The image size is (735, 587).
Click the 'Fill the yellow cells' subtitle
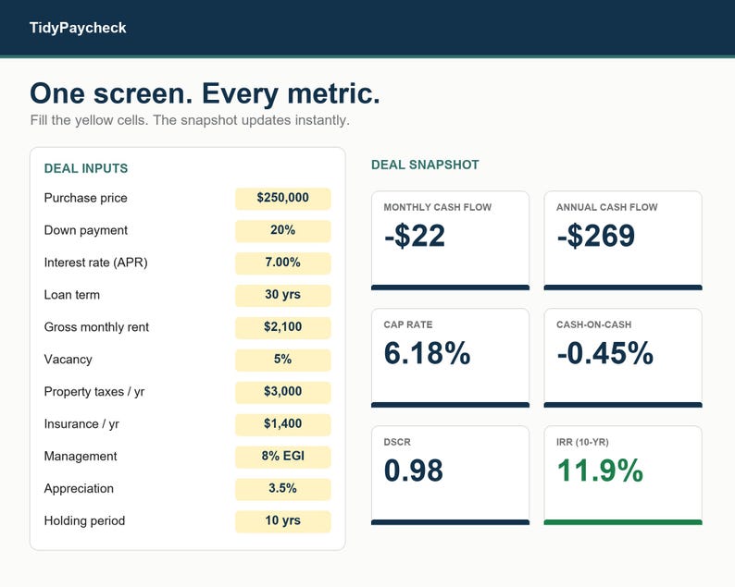point(190,120)
